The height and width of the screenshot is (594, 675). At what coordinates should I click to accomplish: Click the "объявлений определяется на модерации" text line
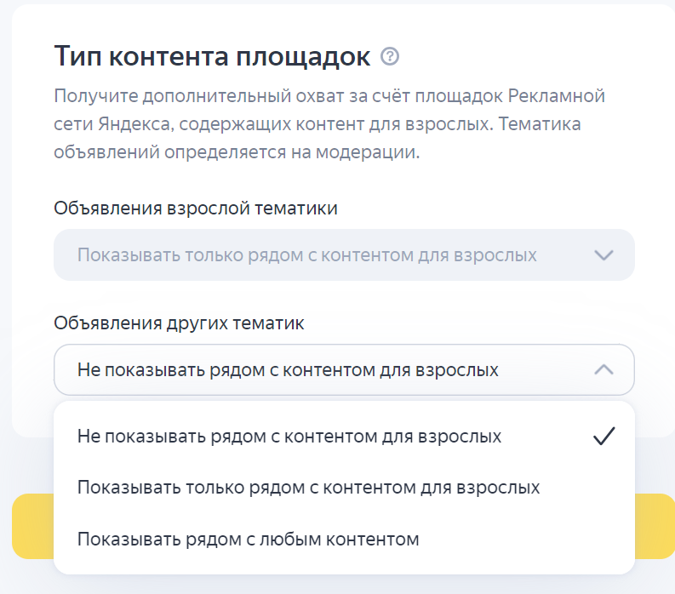pyautogui.click(x=237, y=152)
